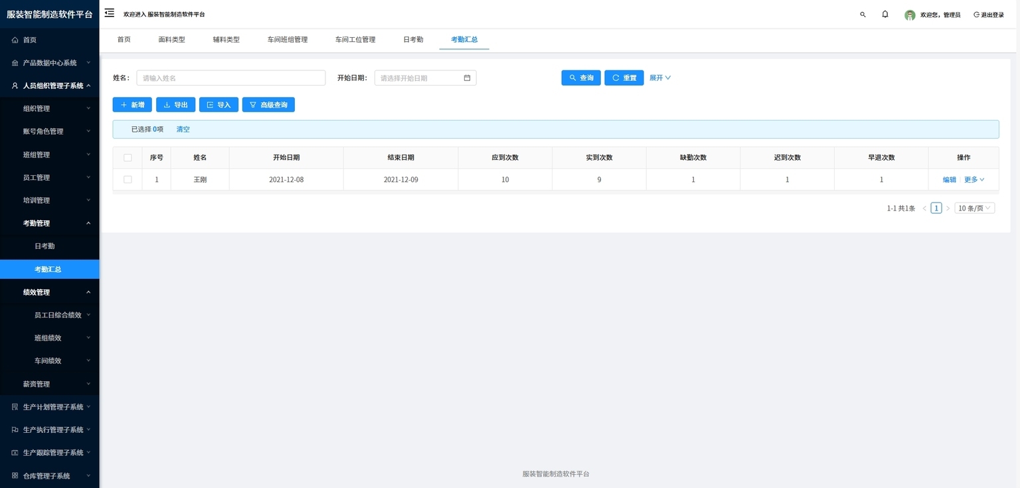Screen dimensions: 1020x488
Task: Click the 查询 search button
Action: tap(581, 78)
